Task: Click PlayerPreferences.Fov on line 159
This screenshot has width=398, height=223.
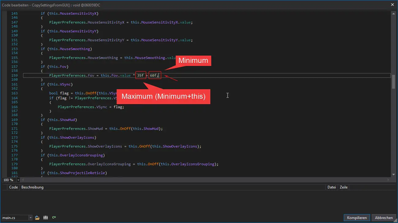Action: coord(72,75)
